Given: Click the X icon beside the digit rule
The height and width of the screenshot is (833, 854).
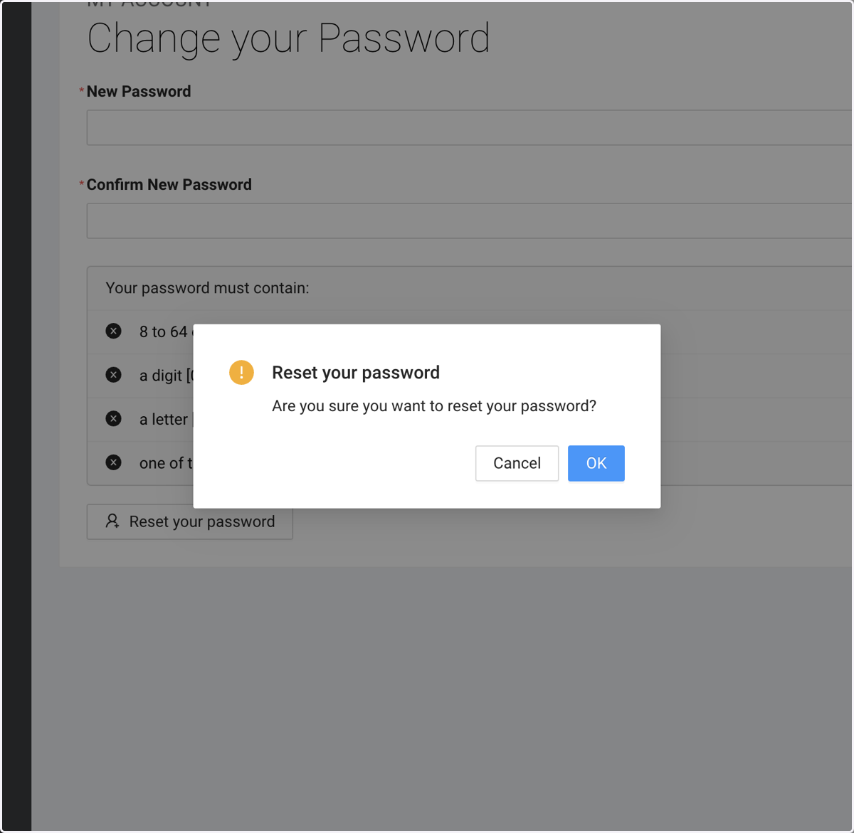Looking at the screenshot, I should (113, 375).
